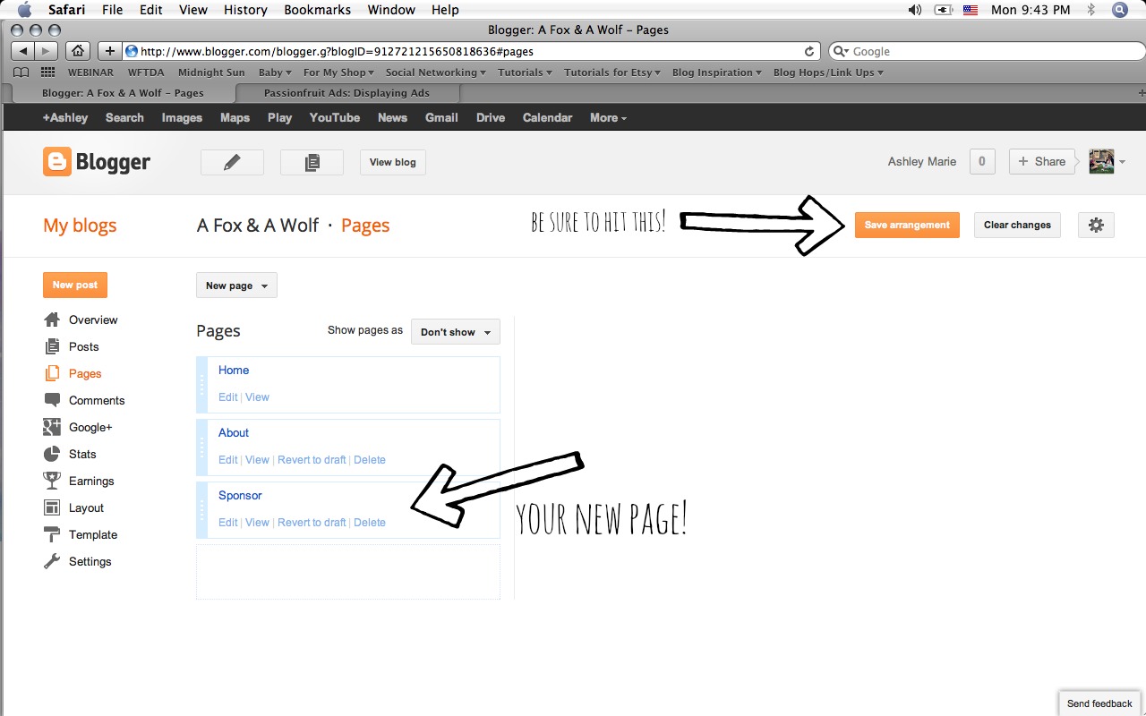
Task: Hit the Save arrangement button
Action: (907, 225)
